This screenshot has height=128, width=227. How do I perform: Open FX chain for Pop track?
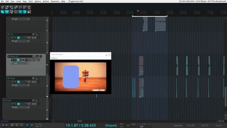(18, 38)
